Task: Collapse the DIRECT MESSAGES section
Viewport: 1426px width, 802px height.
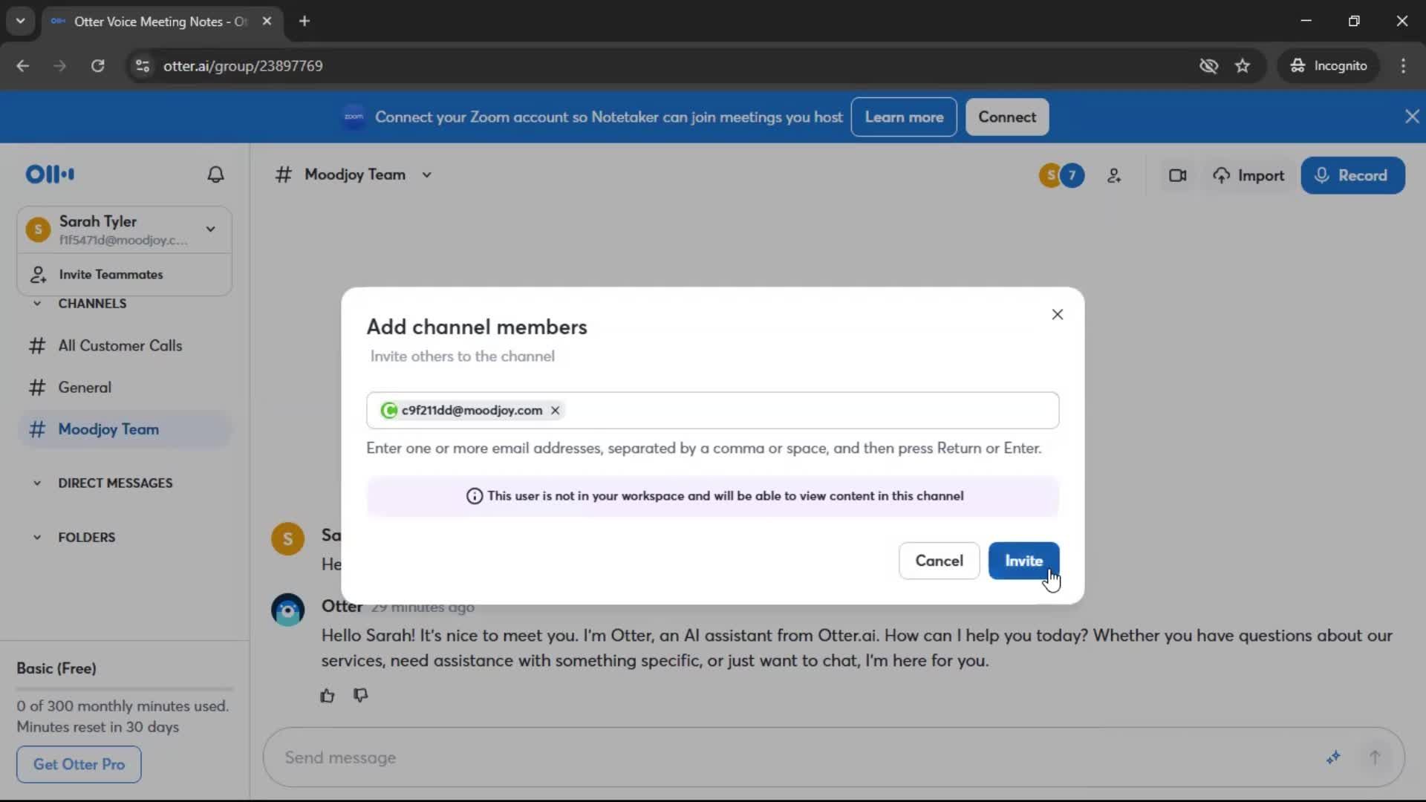Action: [x=37, y=483]
